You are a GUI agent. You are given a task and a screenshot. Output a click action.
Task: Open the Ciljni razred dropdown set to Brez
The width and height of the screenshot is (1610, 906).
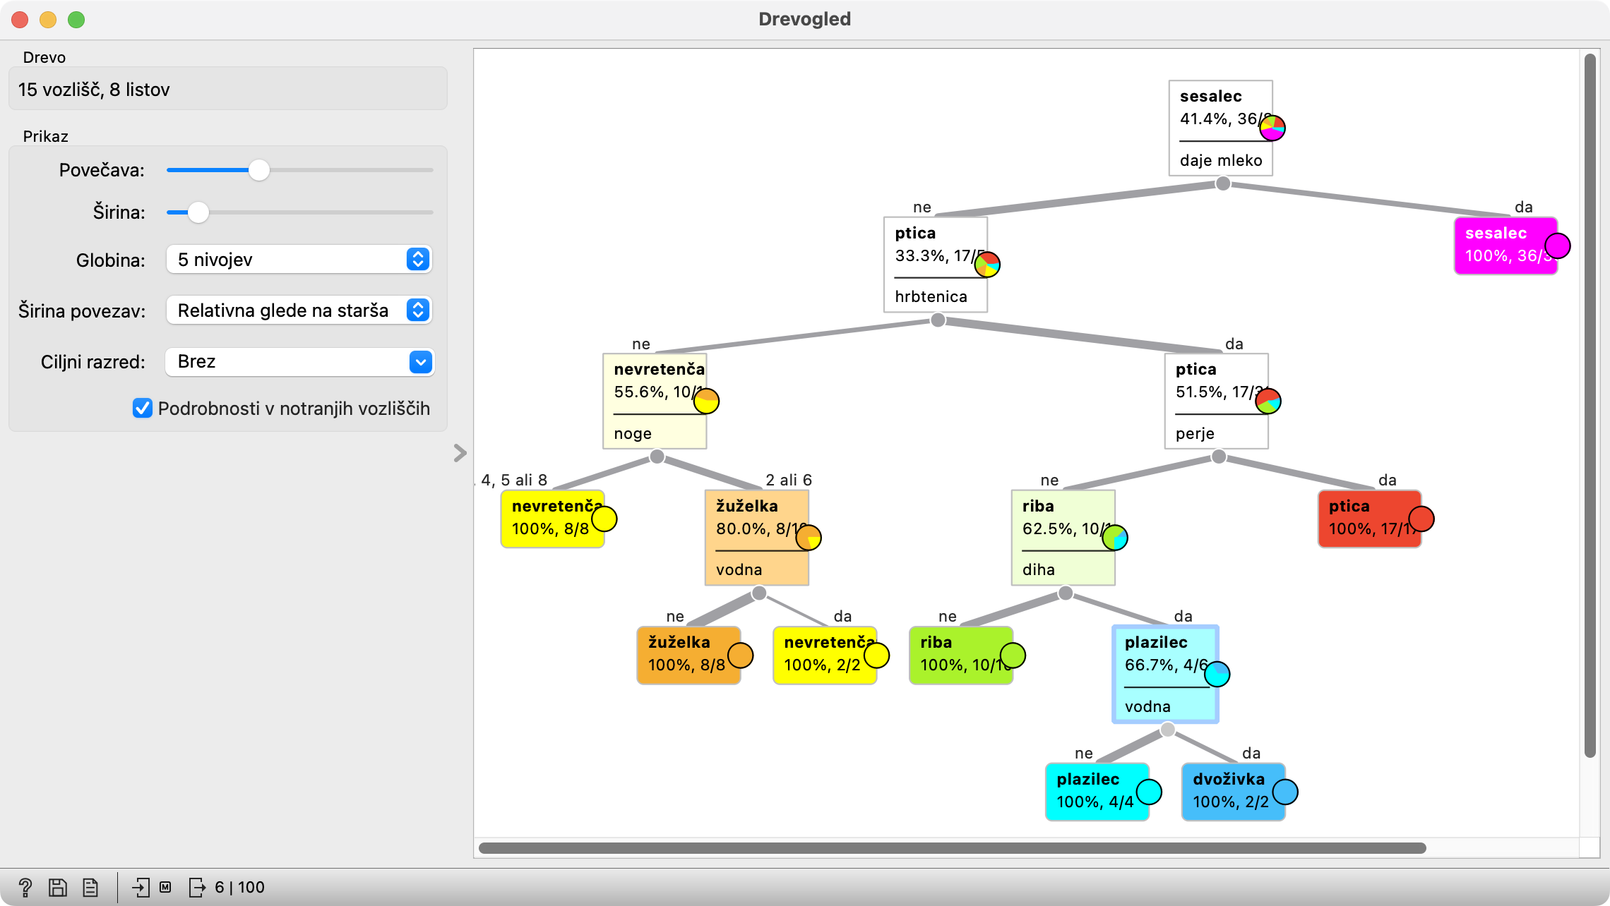pos(299,362)
